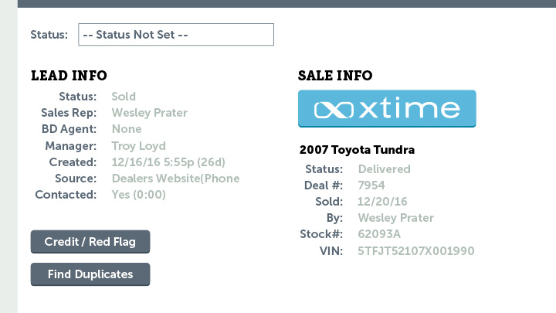The image size is (556, 313).
Task: Click the Contacted Yes (0:00) value
Action: coord(139,195)
